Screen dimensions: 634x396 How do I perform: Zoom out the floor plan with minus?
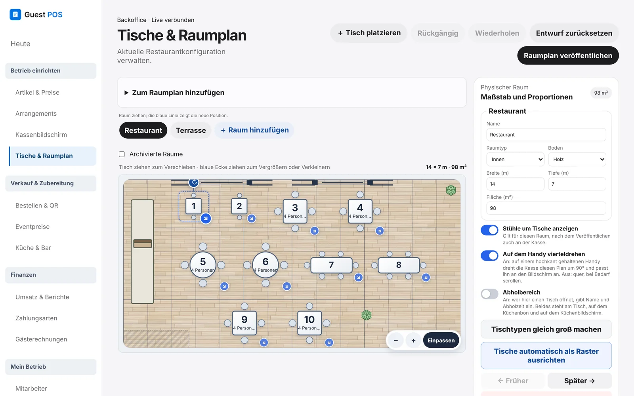[396, 341]
